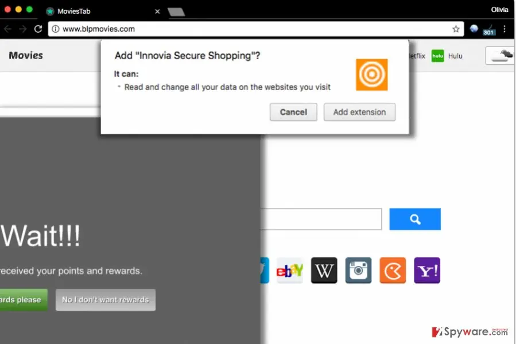516x344 pixels.
Task: Click the blue magnifier search button
Action: pos(415,219)
